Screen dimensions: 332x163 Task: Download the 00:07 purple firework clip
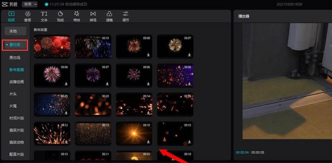[x=107, y=84]
